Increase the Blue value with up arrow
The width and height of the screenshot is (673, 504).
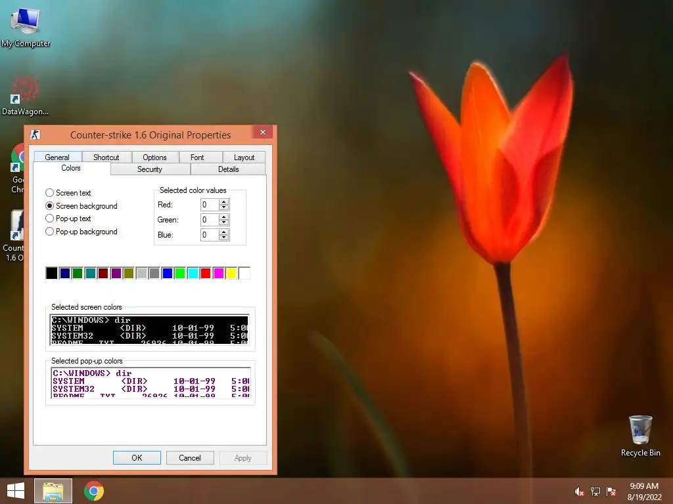pos(223,232)
